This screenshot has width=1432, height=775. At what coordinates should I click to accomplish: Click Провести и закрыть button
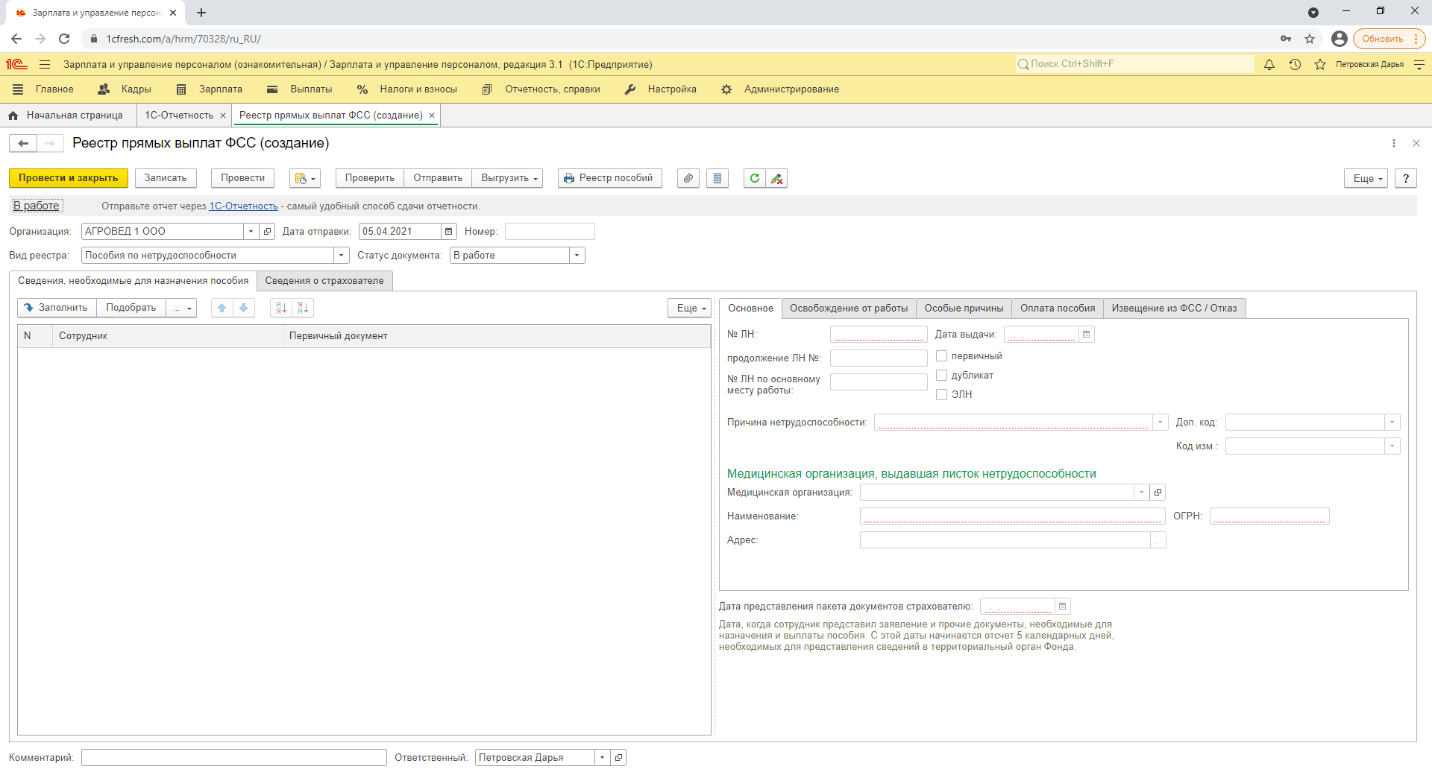[x=68, y=178]
